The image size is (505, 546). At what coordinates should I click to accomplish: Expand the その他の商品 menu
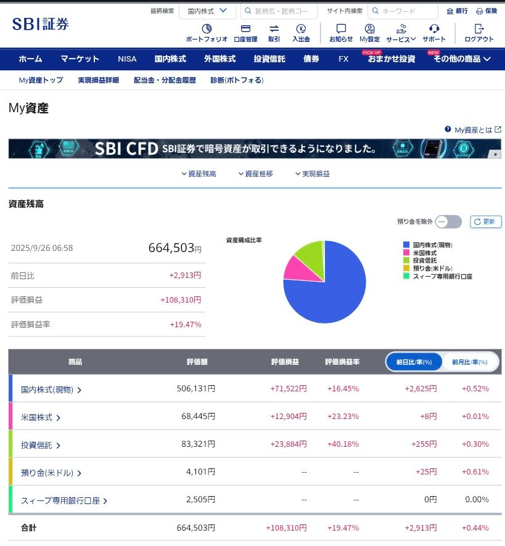coord(462,59)
